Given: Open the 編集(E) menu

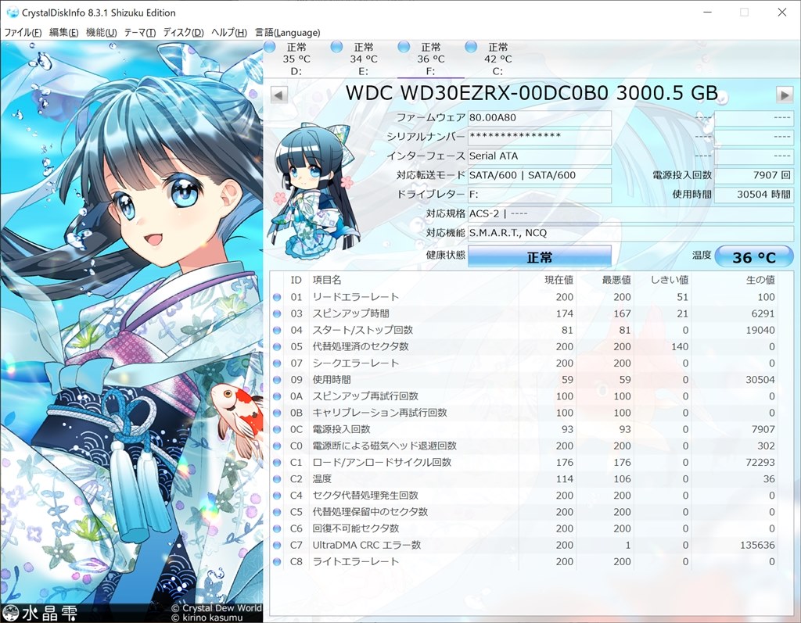Looking at the screenshot, I should pyautogui.click(x=64, y=32).
